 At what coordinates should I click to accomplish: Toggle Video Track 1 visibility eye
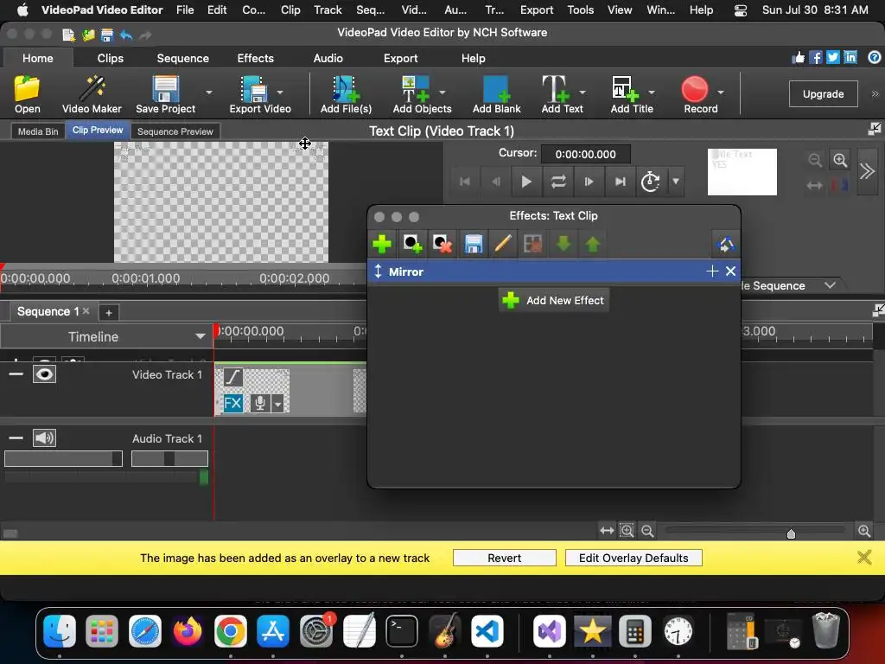point(44,374)
